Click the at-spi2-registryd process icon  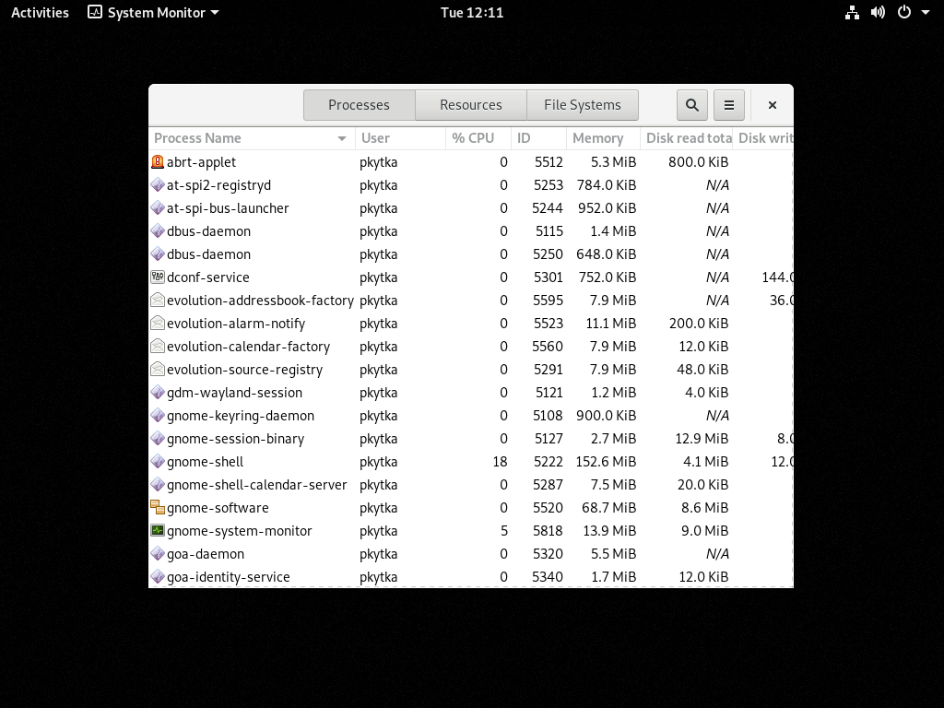pyautogui.click(x=157, y=184)
